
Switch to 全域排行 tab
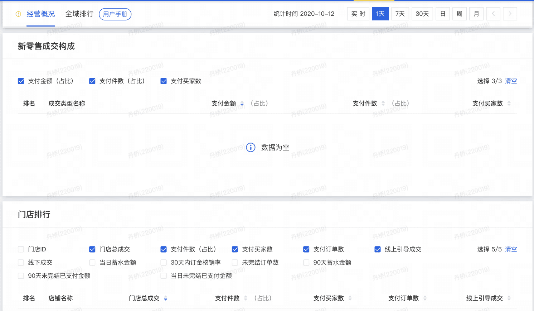click(x=79, y=14)
